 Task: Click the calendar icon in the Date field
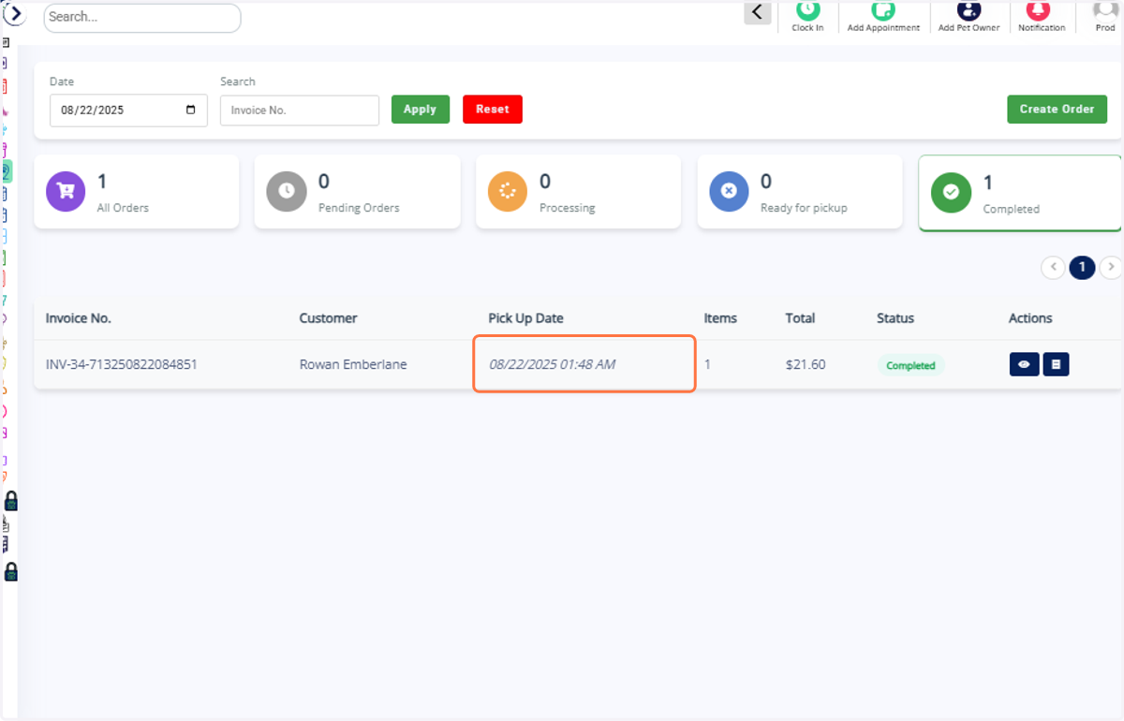[191, 110]
